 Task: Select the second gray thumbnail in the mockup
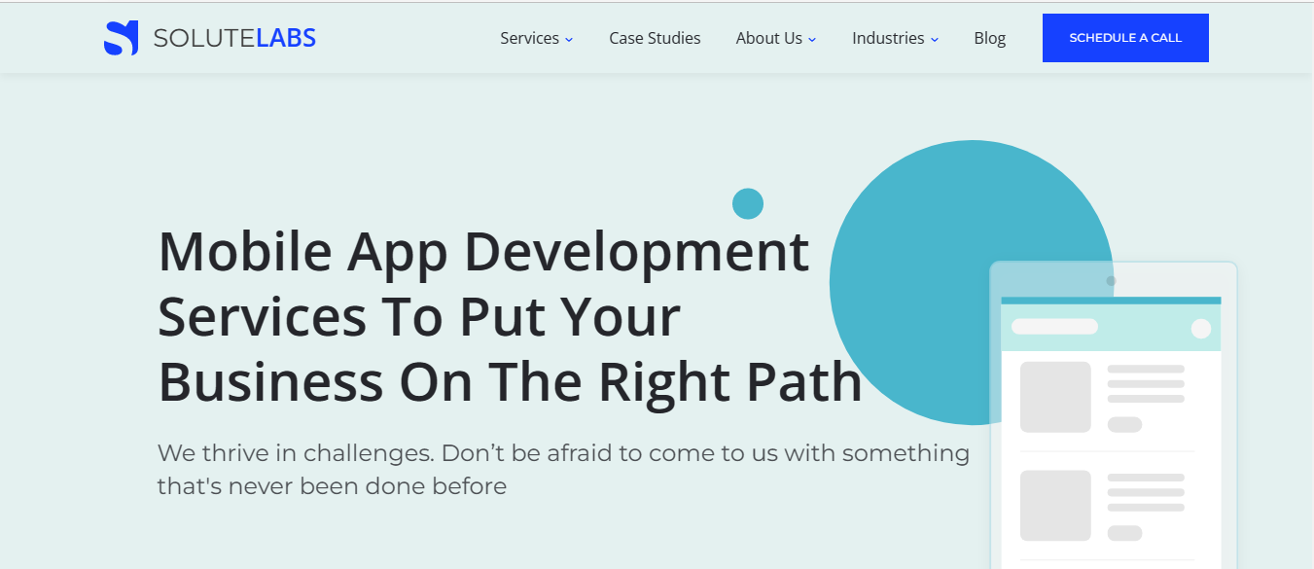(x=1055, y=506)
